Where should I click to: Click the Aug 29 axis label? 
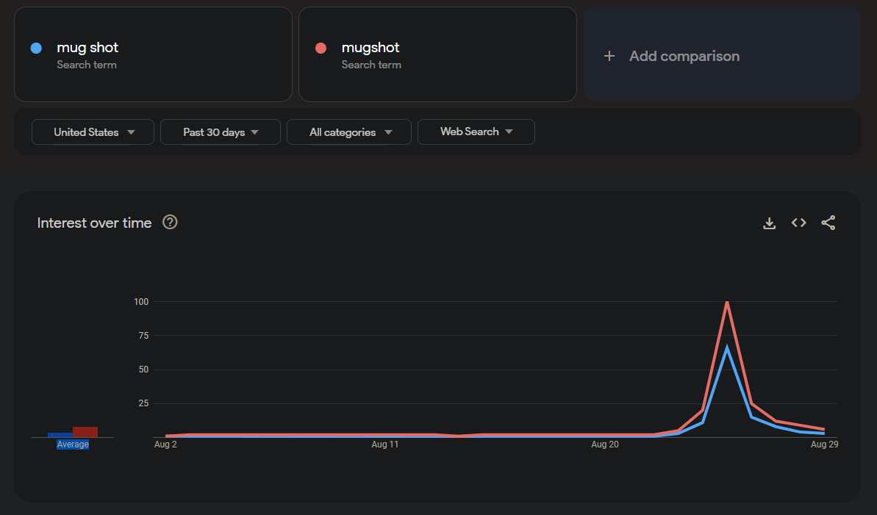pyautogui.click(x=824, y=444)
